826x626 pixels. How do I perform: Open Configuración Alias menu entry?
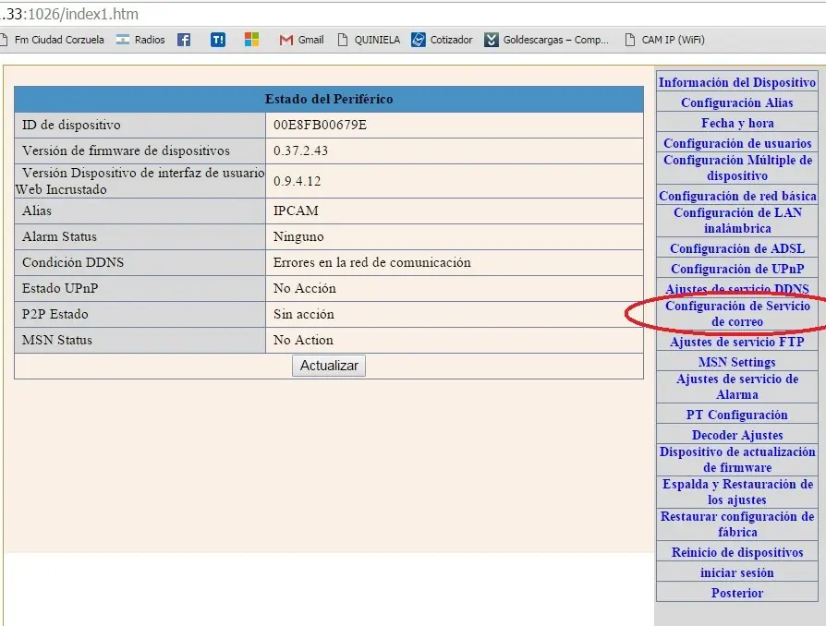(737, 102)
